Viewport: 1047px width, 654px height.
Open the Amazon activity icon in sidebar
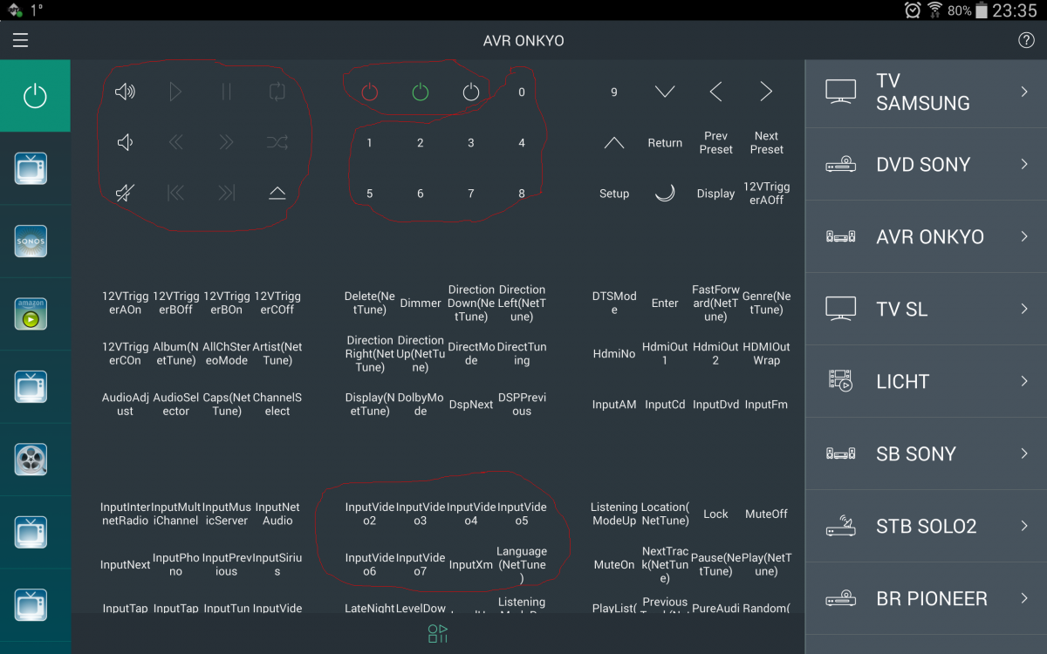(31, 314)
